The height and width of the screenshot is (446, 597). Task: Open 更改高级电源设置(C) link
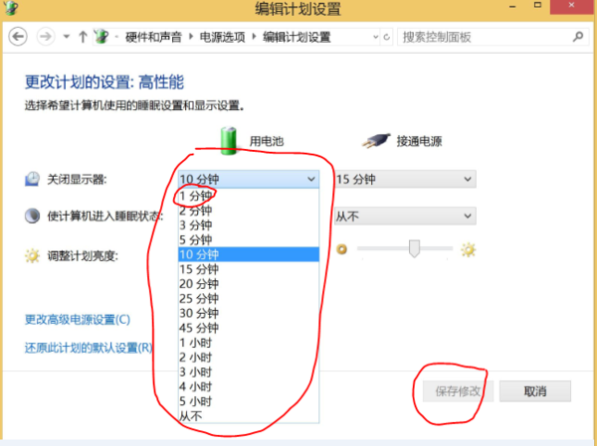point(78,319)
